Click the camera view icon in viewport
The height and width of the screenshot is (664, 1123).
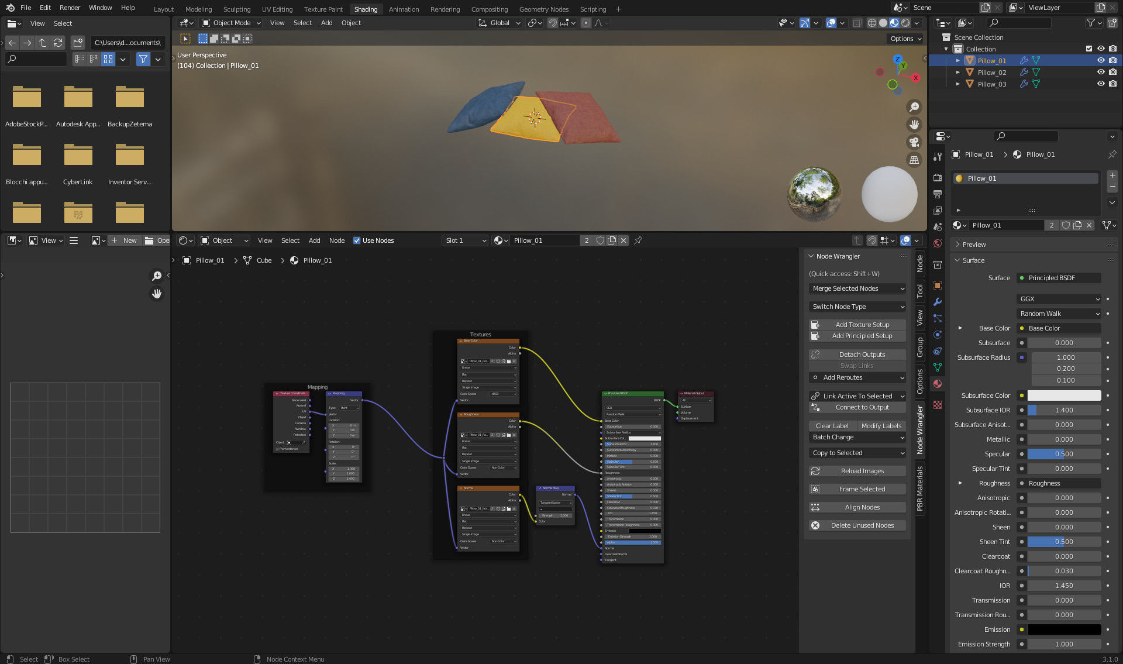point(914,142)
